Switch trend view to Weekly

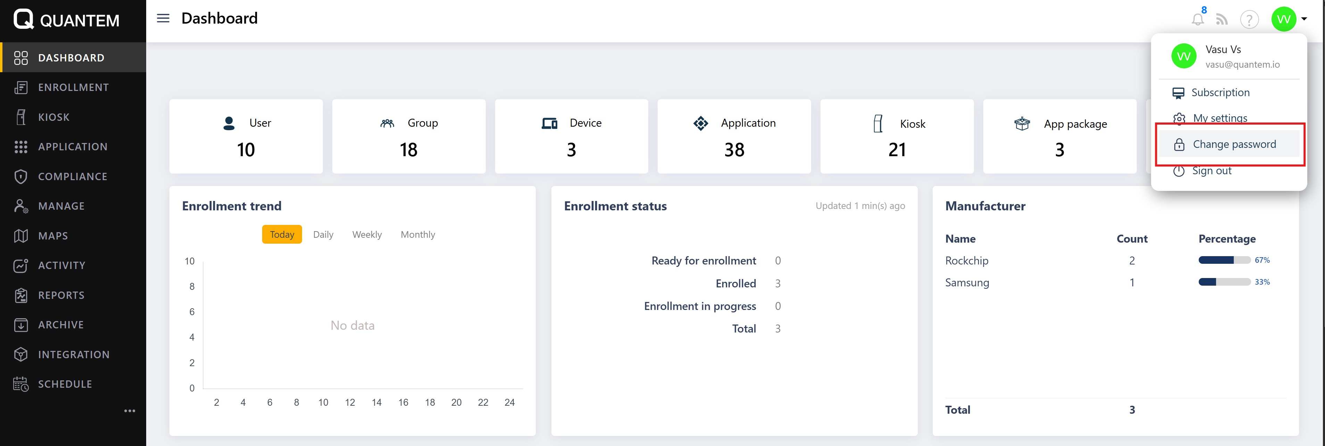click(367, 235)
